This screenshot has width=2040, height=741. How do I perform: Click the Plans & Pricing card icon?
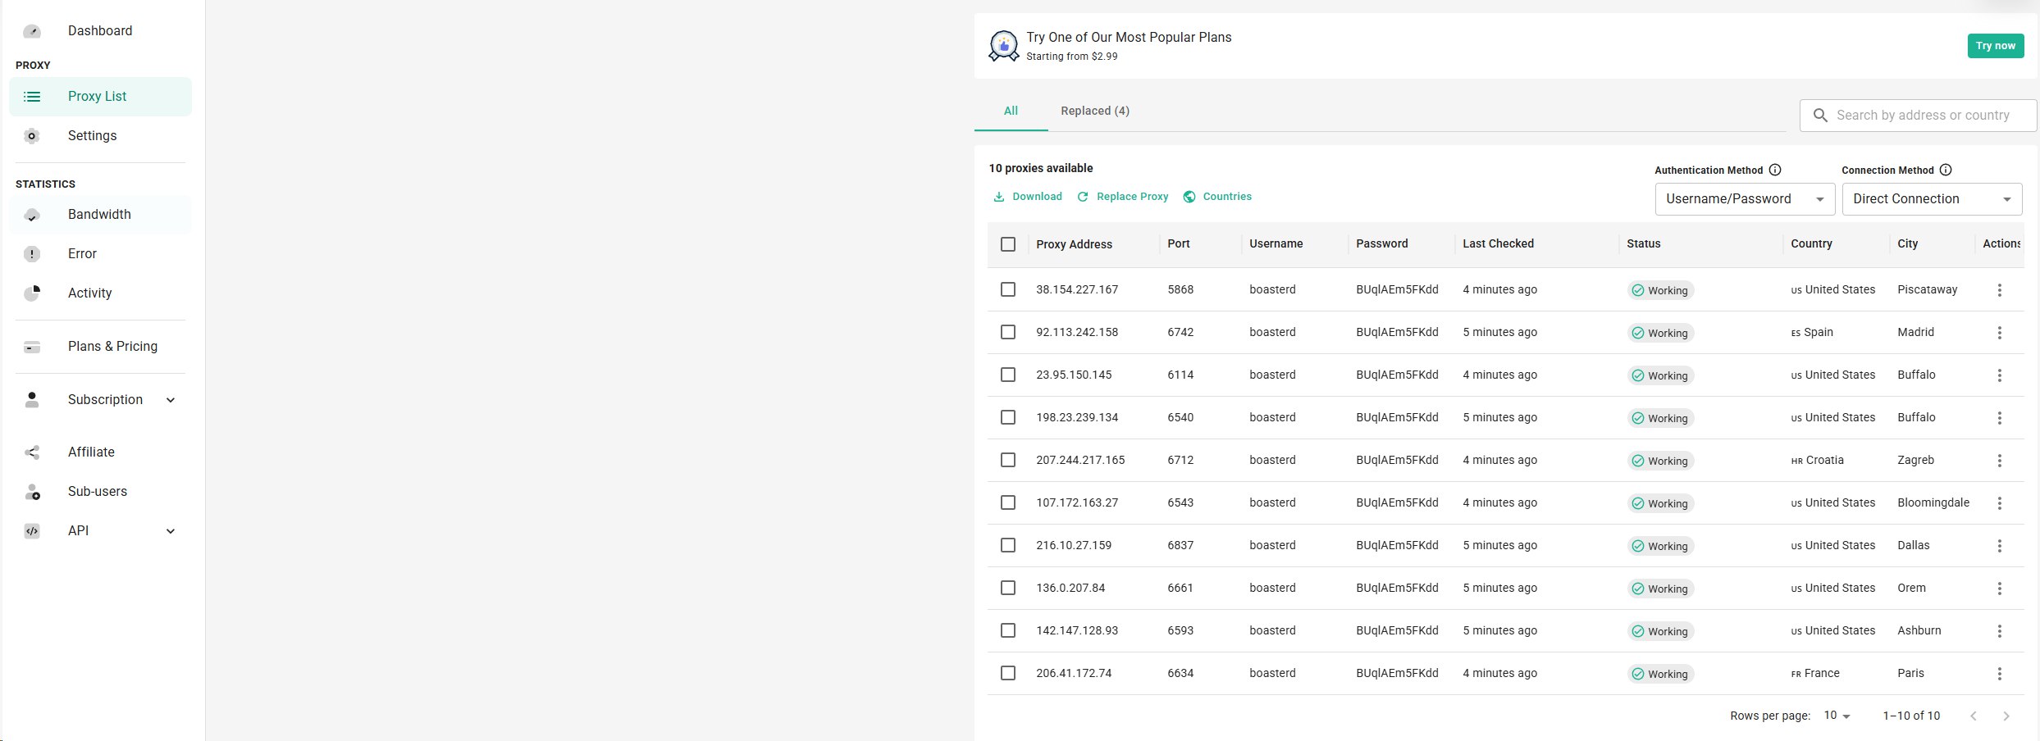pyautogui.click(x=32, y=347)
